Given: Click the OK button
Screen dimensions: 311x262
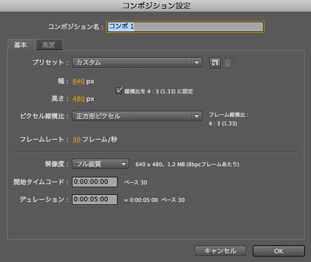Looking at the screenshot, I should tap(279, 251).
